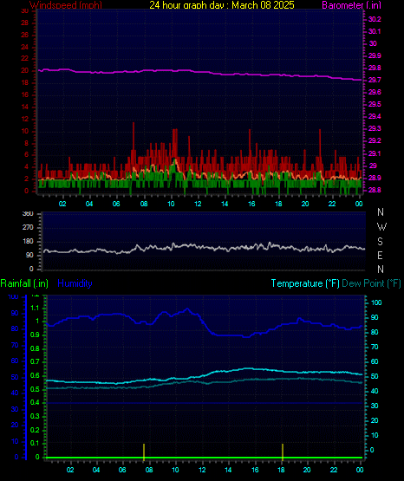Click the 'Dew Point (°F)' legend label
This screenshot has width=404, height=481.
[371, 283]
